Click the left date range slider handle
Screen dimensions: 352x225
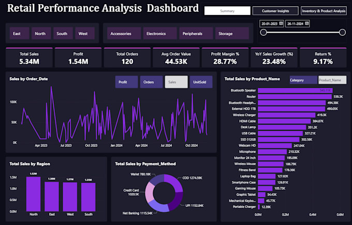click(263, 32)
